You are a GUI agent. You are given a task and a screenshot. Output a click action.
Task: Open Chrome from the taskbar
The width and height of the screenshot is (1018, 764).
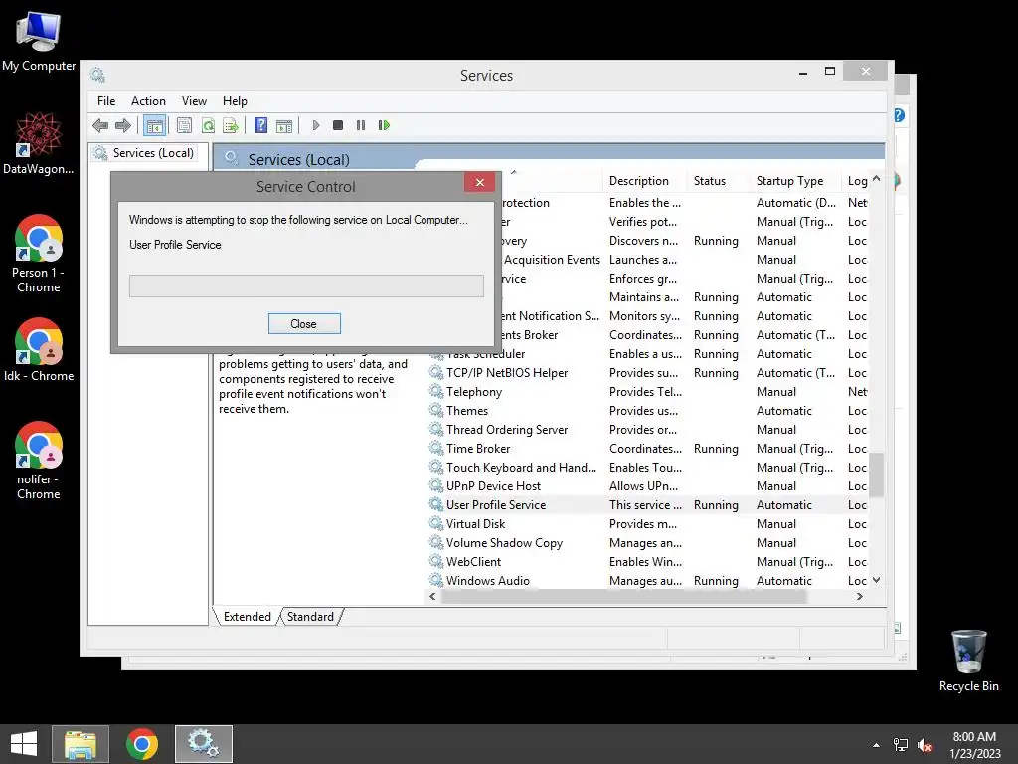tap(142, 744)
